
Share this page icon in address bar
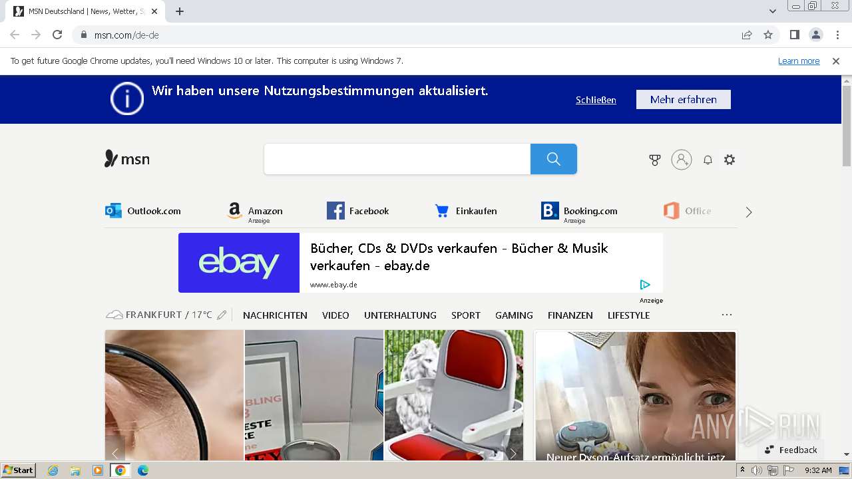(x=747, y=35)
